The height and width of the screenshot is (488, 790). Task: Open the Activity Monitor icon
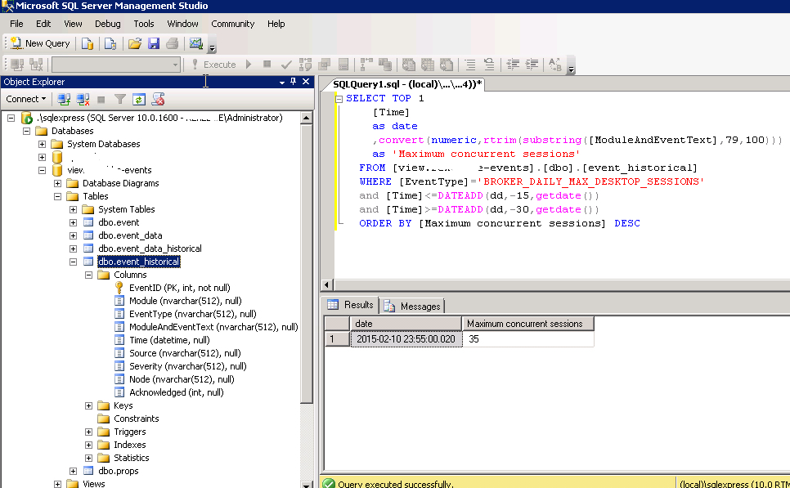[196, 44]
